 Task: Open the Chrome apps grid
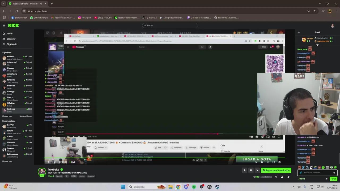[5, 18]
